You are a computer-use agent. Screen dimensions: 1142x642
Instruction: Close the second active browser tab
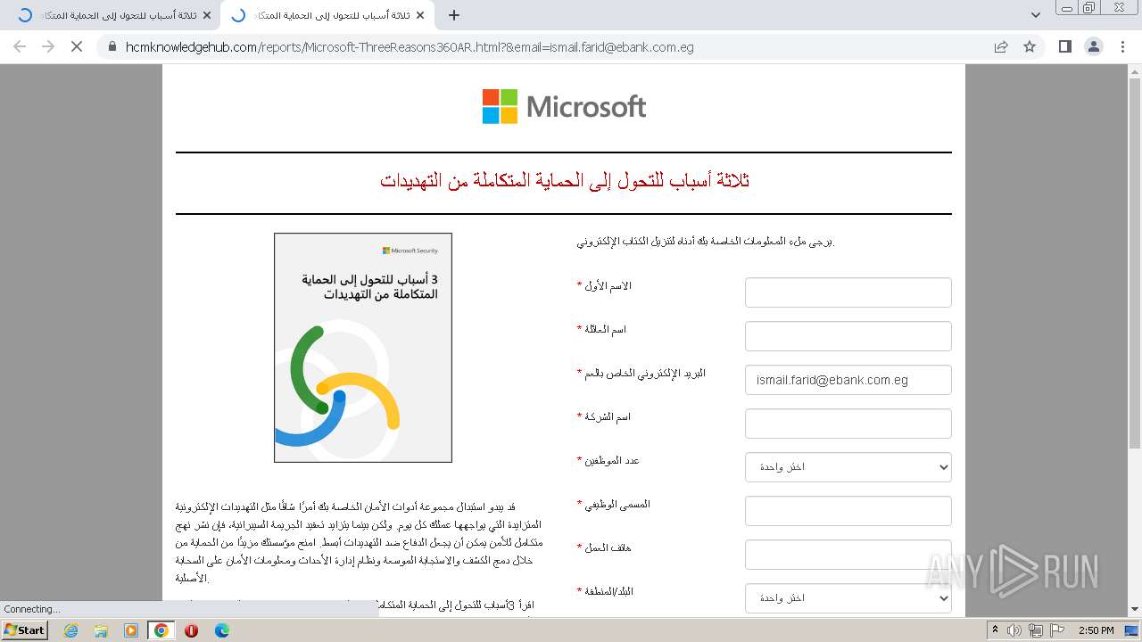point(420,15)
